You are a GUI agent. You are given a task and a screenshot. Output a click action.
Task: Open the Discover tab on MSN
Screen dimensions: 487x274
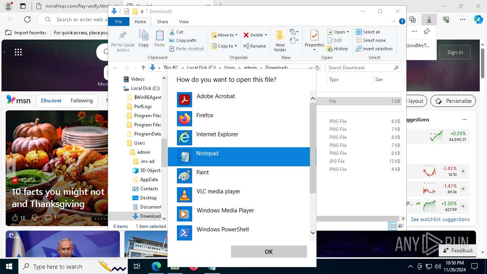click(x=51, y=101)
